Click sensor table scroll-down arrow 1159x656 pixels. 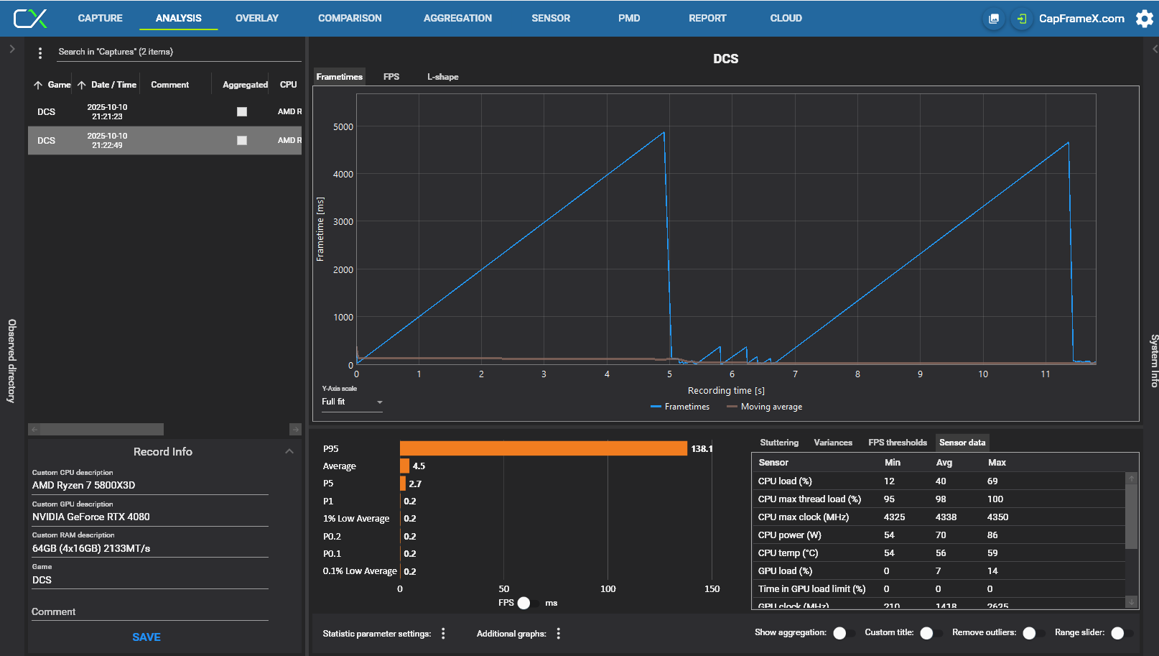point(1132,602)
